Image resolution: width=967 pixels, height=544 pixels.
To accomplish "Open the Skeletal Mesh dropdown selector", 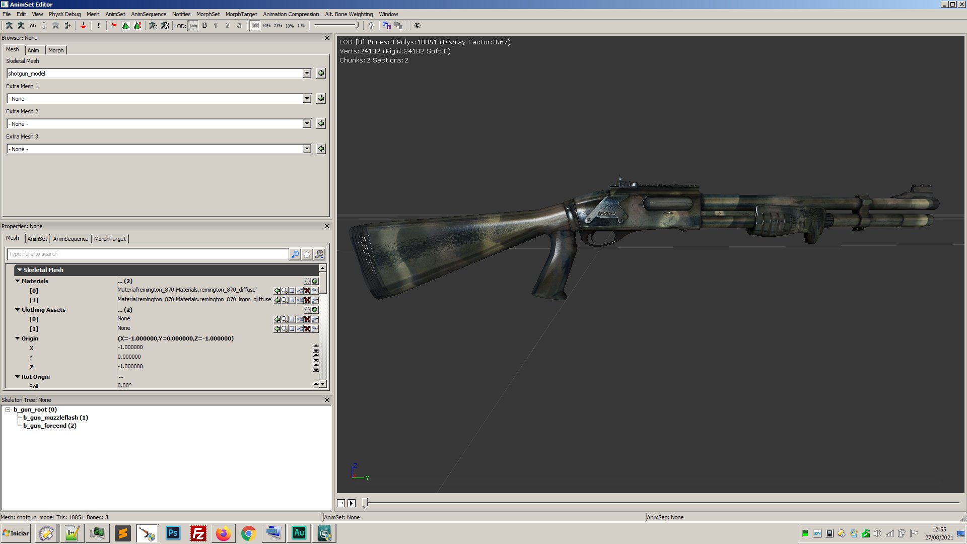I will click(x=307, y=73).
